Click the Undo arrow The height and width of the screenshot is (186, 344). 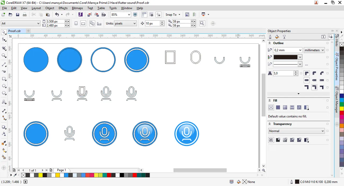pos(57,15)
